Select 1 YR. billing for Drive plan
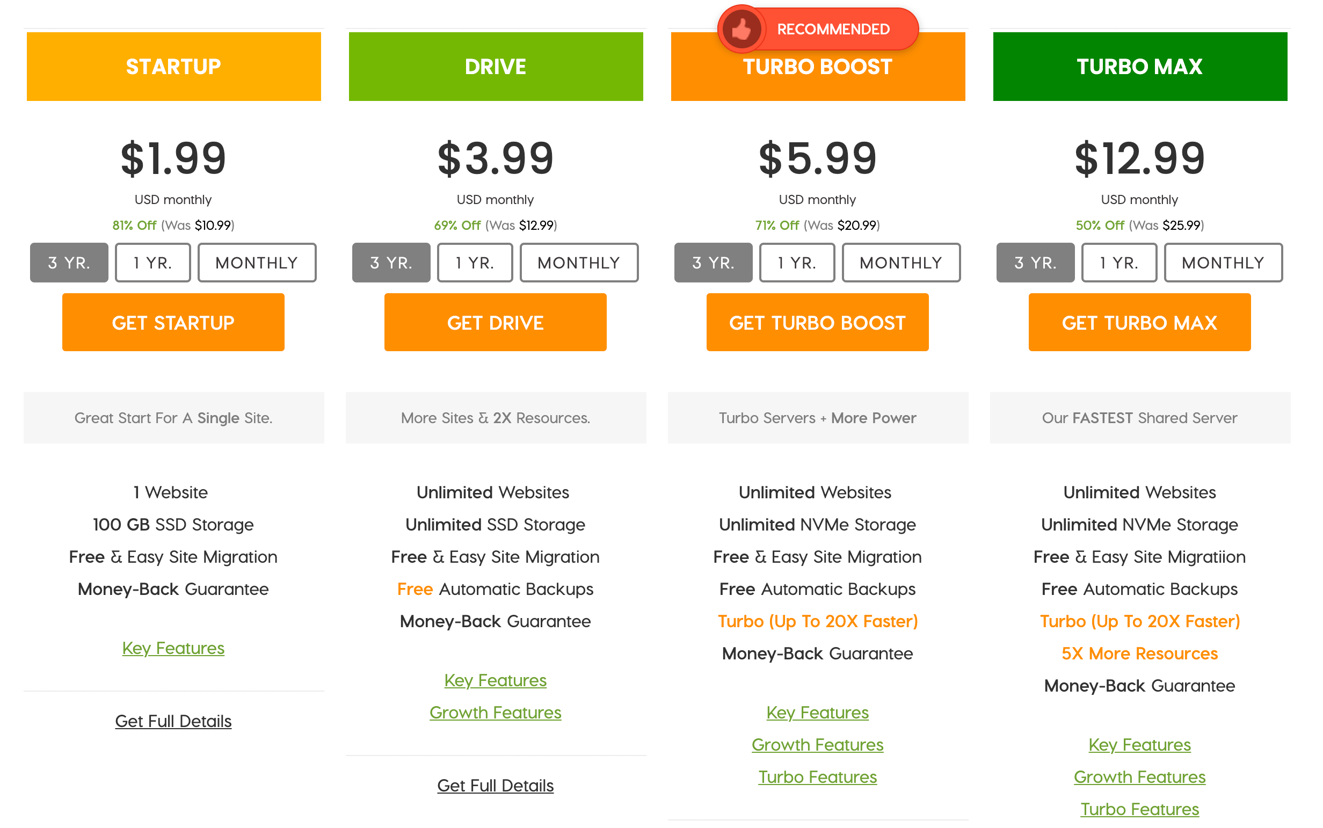The width and height of the screenshot is (1323, 828). point(475,263)
